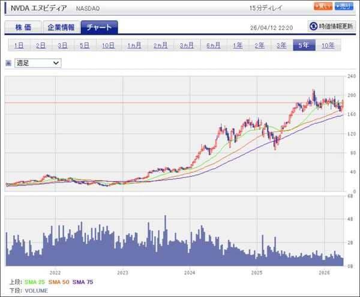Viewport: 360px width, 297px height.
Task: Select the 5日 time range
Action: (x=85, y=46)
